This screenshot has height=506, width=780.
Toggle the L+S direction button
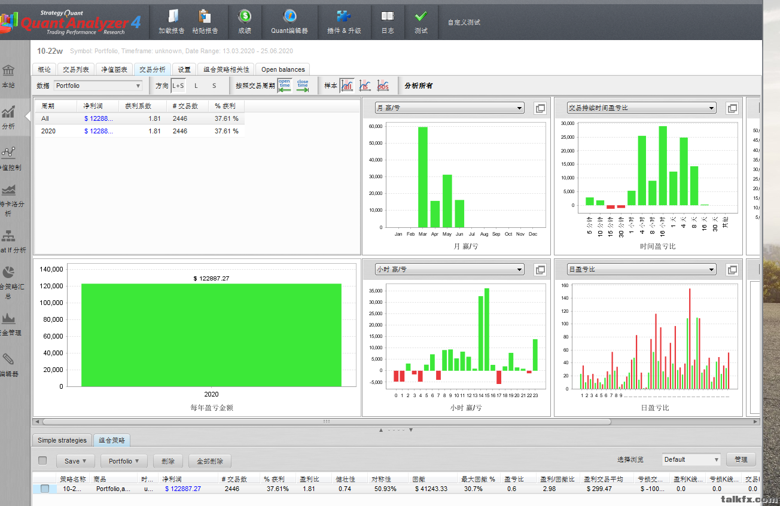coord(178,86)
